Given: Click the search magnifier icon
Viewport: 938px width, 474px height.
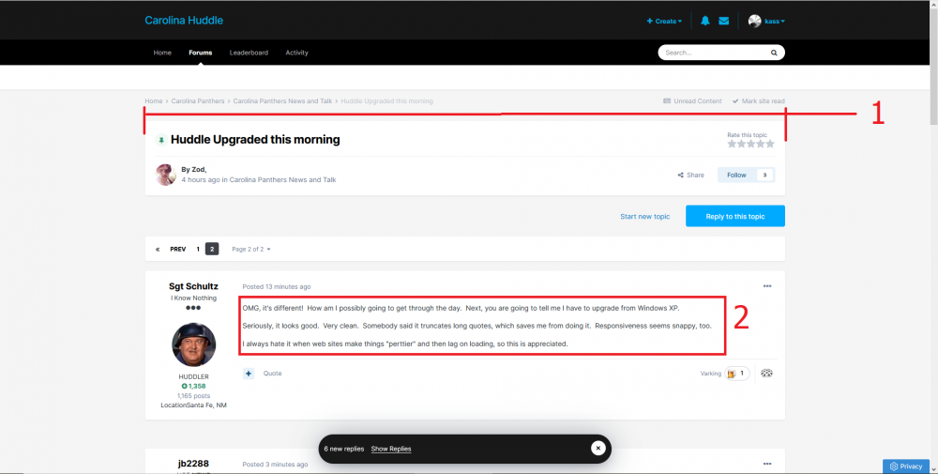Looking at the screenshot, I should click(x=774, y=53).
